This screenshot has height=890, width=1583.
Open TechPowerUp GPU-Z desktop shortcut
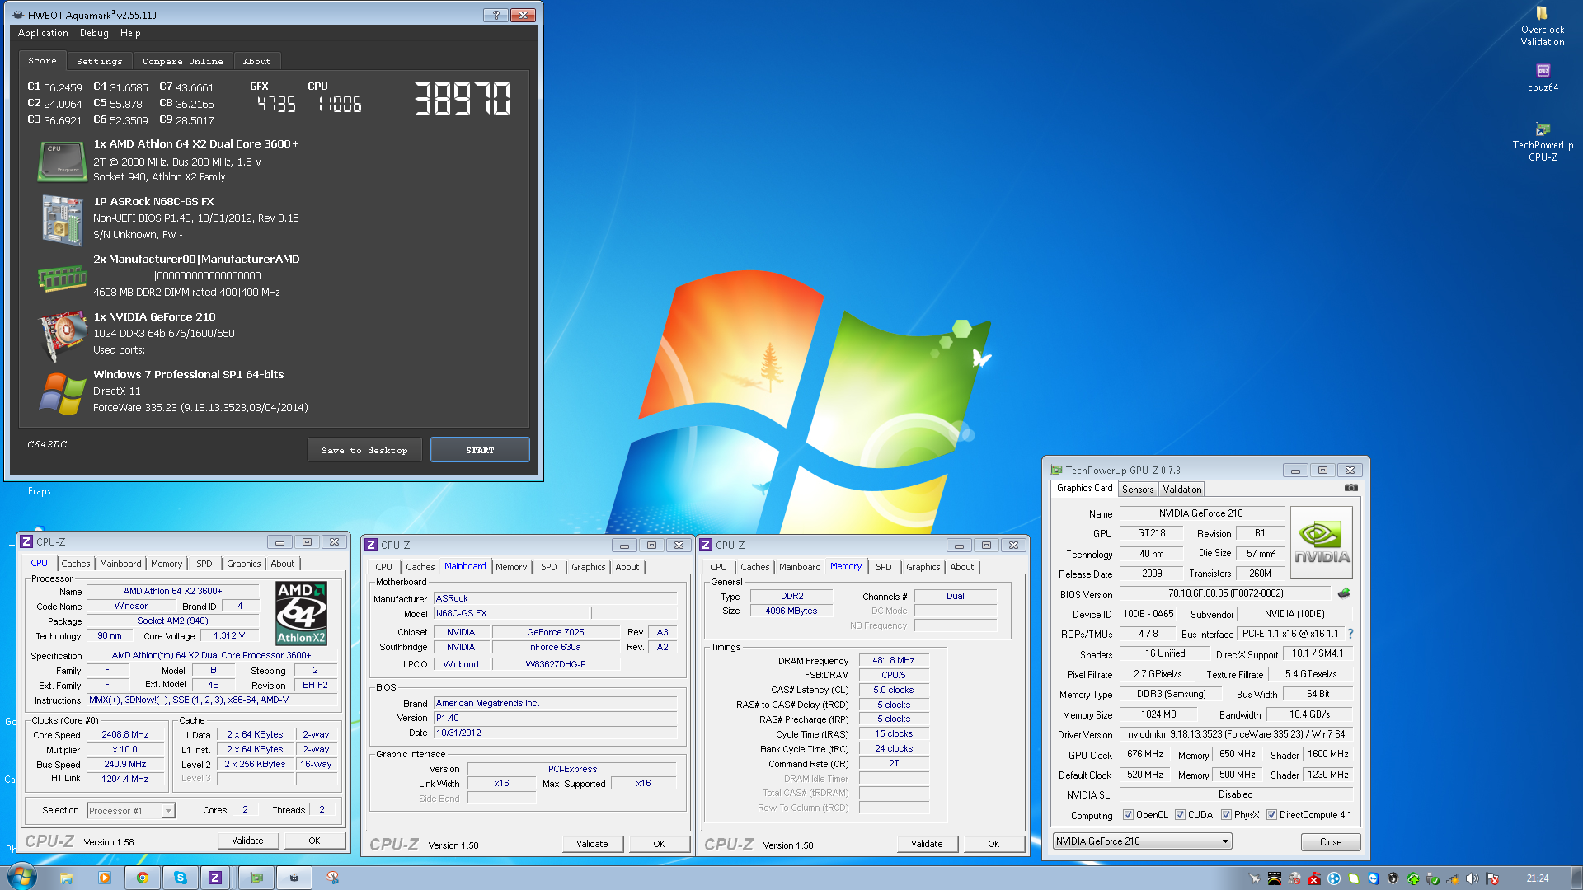point(1542,141)
